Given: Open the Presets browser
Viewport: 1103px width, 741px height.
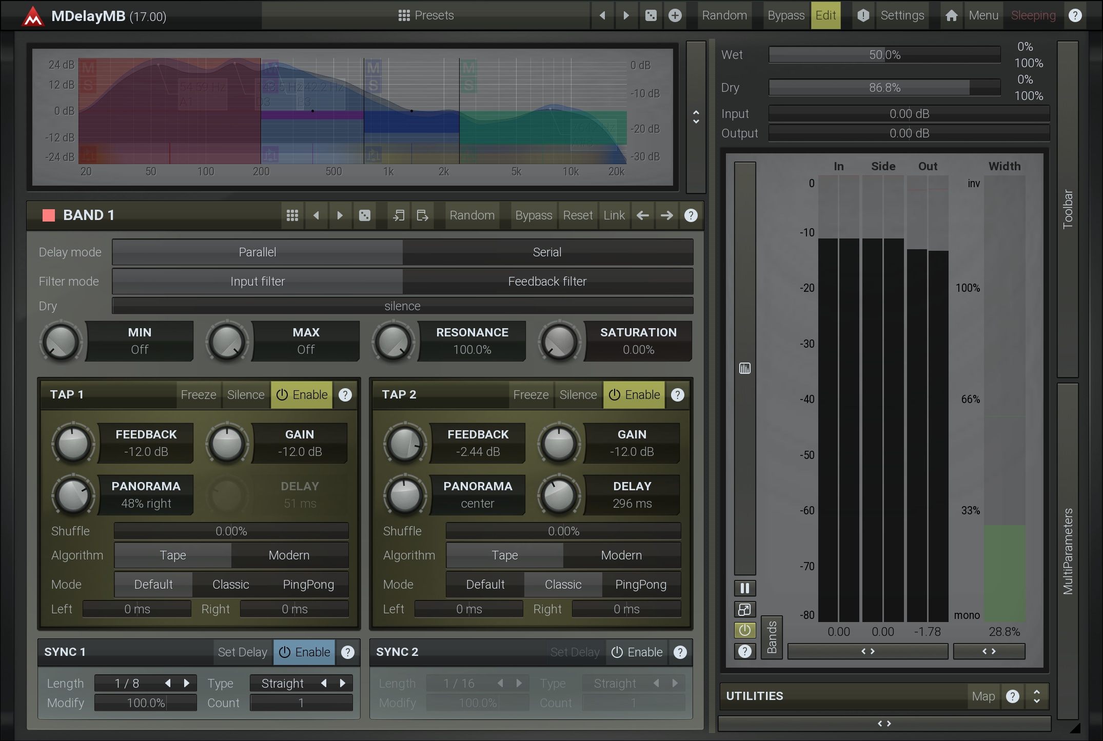Looking at the screenshot, I should pyautogui.click(x=426, y=15).
